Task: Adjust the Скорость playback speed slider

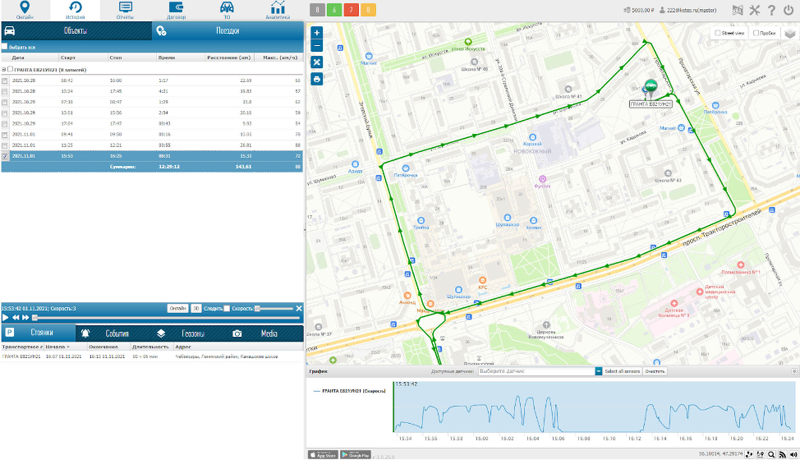Action: click(x=258, y=308)
